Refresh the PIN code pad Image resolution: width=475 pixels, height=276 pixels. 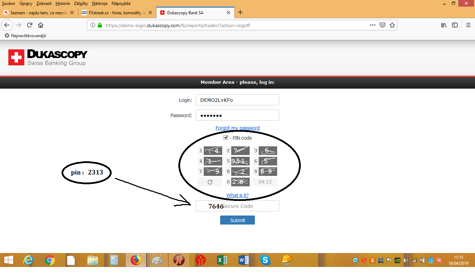[210, 182]
